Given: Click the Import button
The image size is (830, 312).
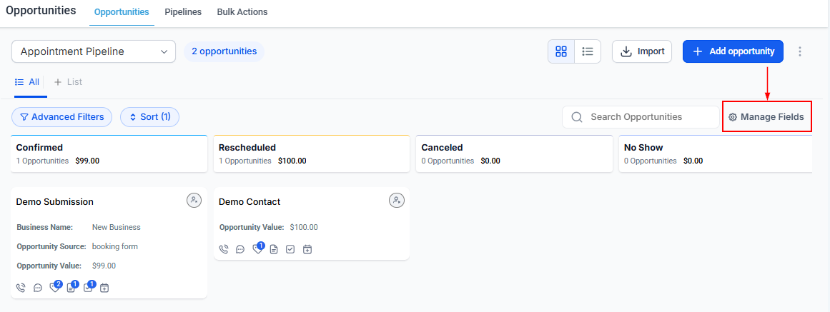Looking at the screenshot, I should pos(642,51).
